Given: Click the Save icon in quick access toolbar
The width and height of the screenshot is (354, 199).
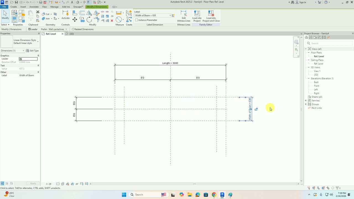Looking at the screenshot, I should point(16,2).
